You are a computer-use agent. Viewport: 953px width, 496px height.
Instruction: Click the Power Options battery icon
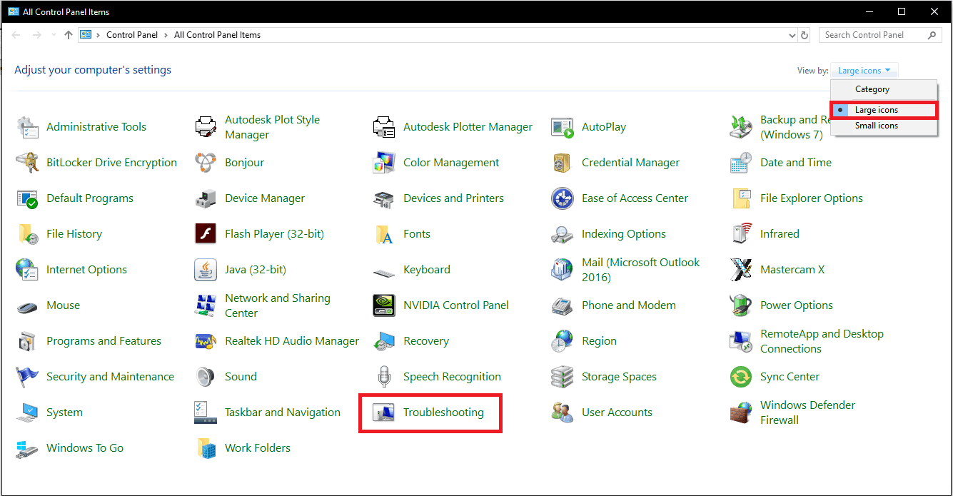click(741, 305)
